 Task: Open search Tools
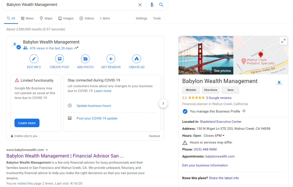pyautogui.click(x=157, y=19)
